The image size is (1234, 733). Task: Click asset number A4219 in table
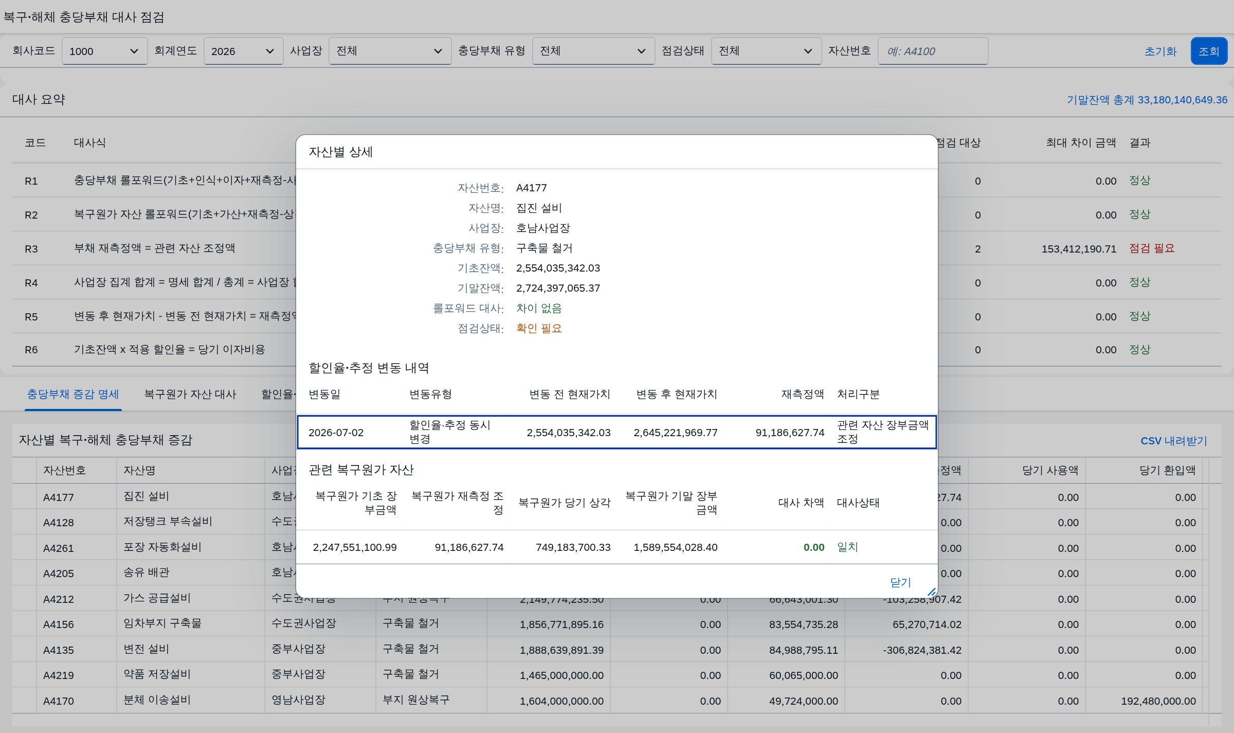pos(59,675)
